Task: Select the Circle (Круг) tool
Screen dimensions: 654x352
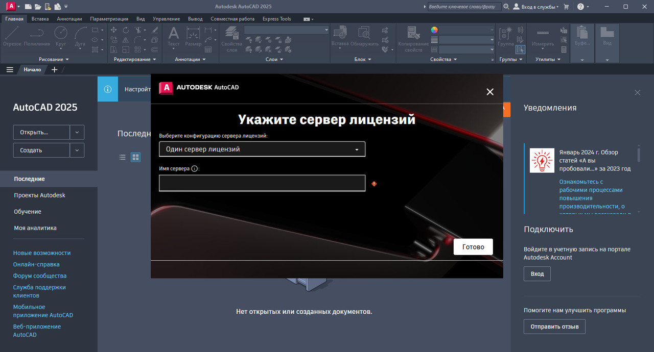Action: (x=61, y=37)
